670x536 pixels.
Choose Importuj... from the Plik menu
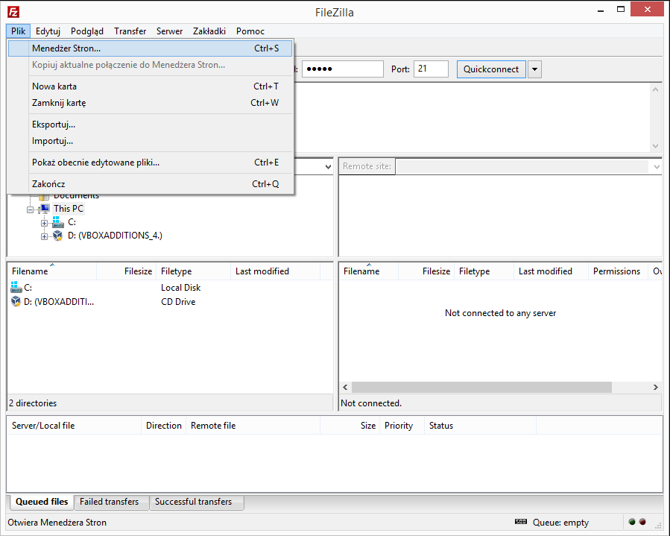point(150,141)
